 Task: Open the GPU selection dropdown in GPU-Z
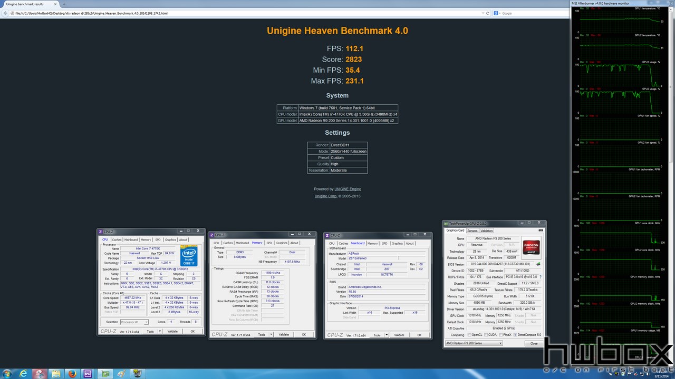tap(474, 343)
